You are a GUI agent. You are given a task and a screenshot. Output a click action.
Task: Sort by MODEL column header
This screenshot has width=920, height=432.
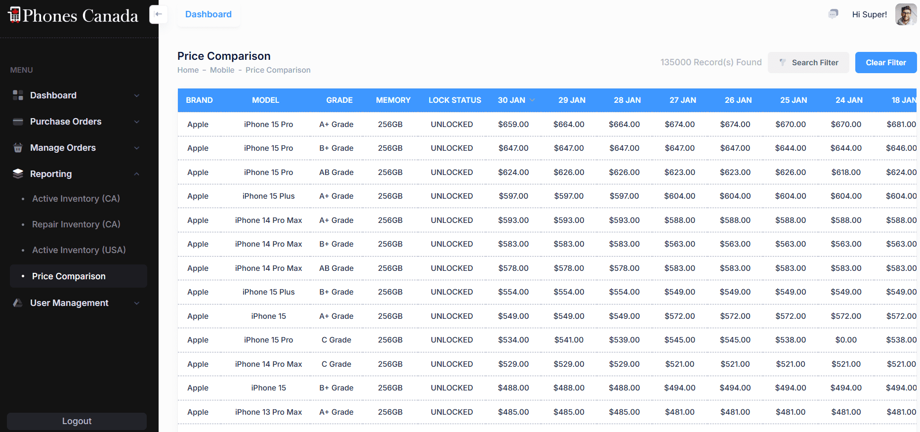(x=266, y=100)
